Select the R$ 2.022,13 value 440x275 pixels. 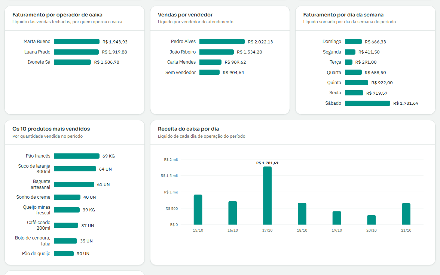[260, 42]
